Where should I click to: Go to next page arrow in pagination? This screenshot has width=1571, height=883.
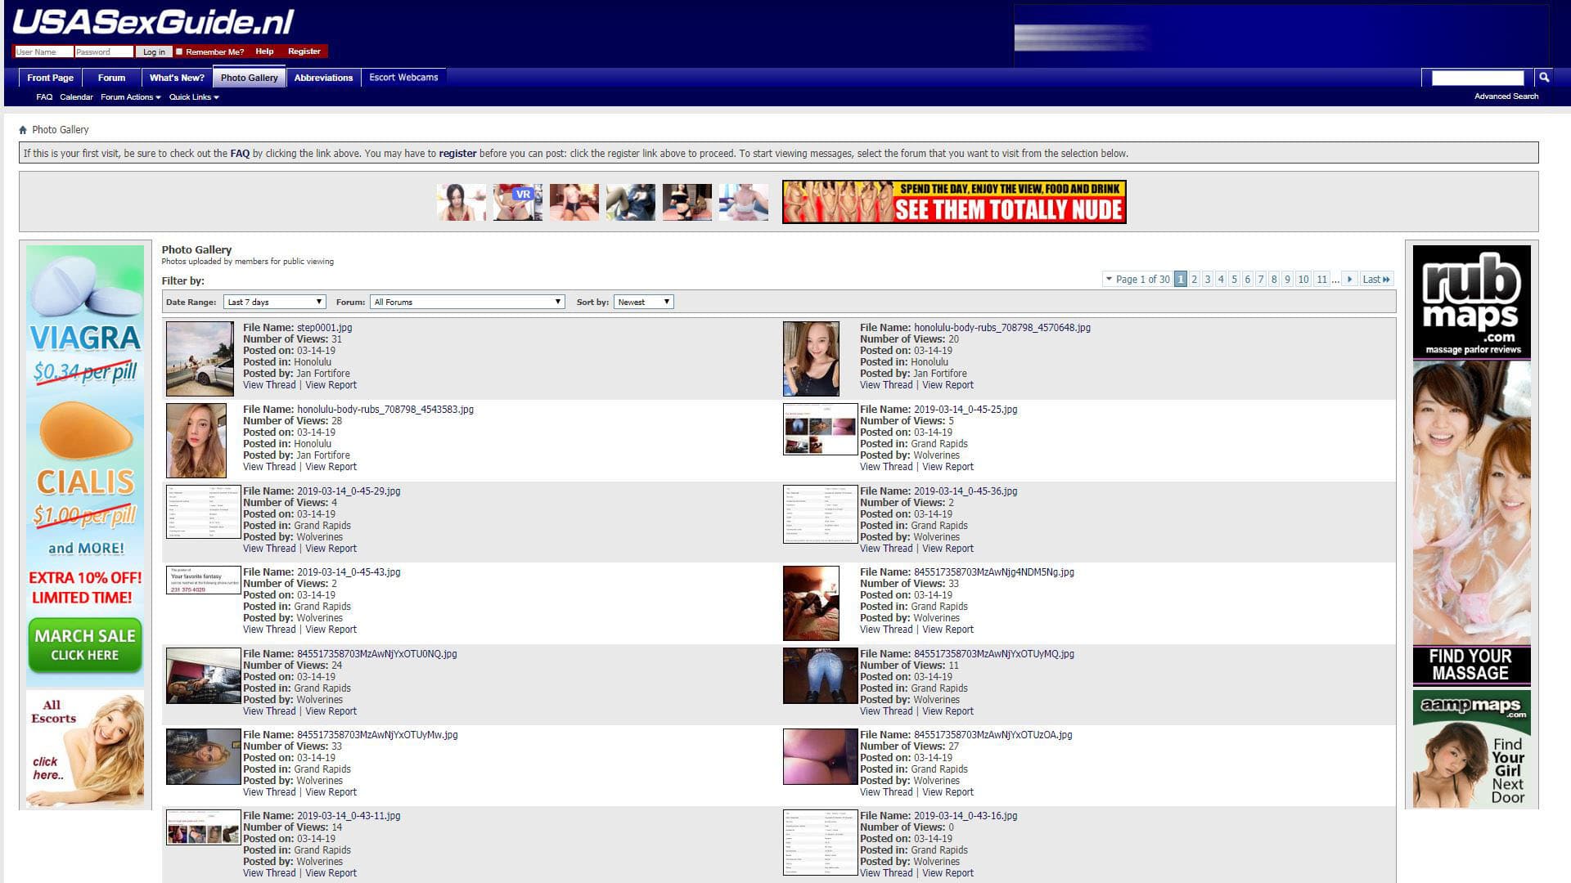[x=1349, y=280]
